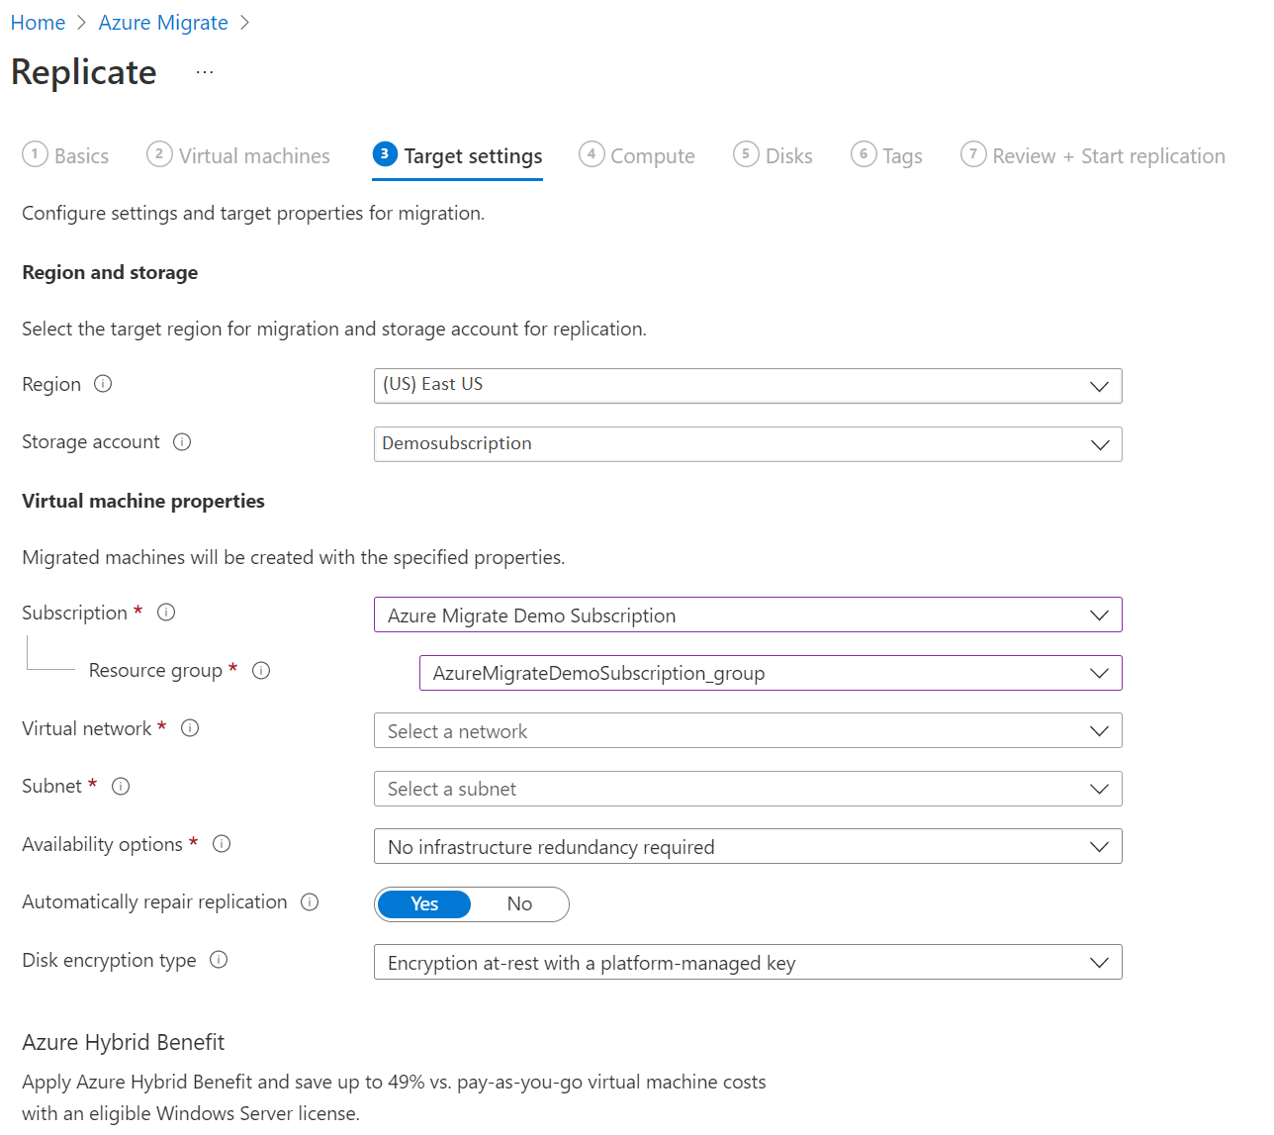Navigate to Home breadcrumb link

[x=38, y=23]
